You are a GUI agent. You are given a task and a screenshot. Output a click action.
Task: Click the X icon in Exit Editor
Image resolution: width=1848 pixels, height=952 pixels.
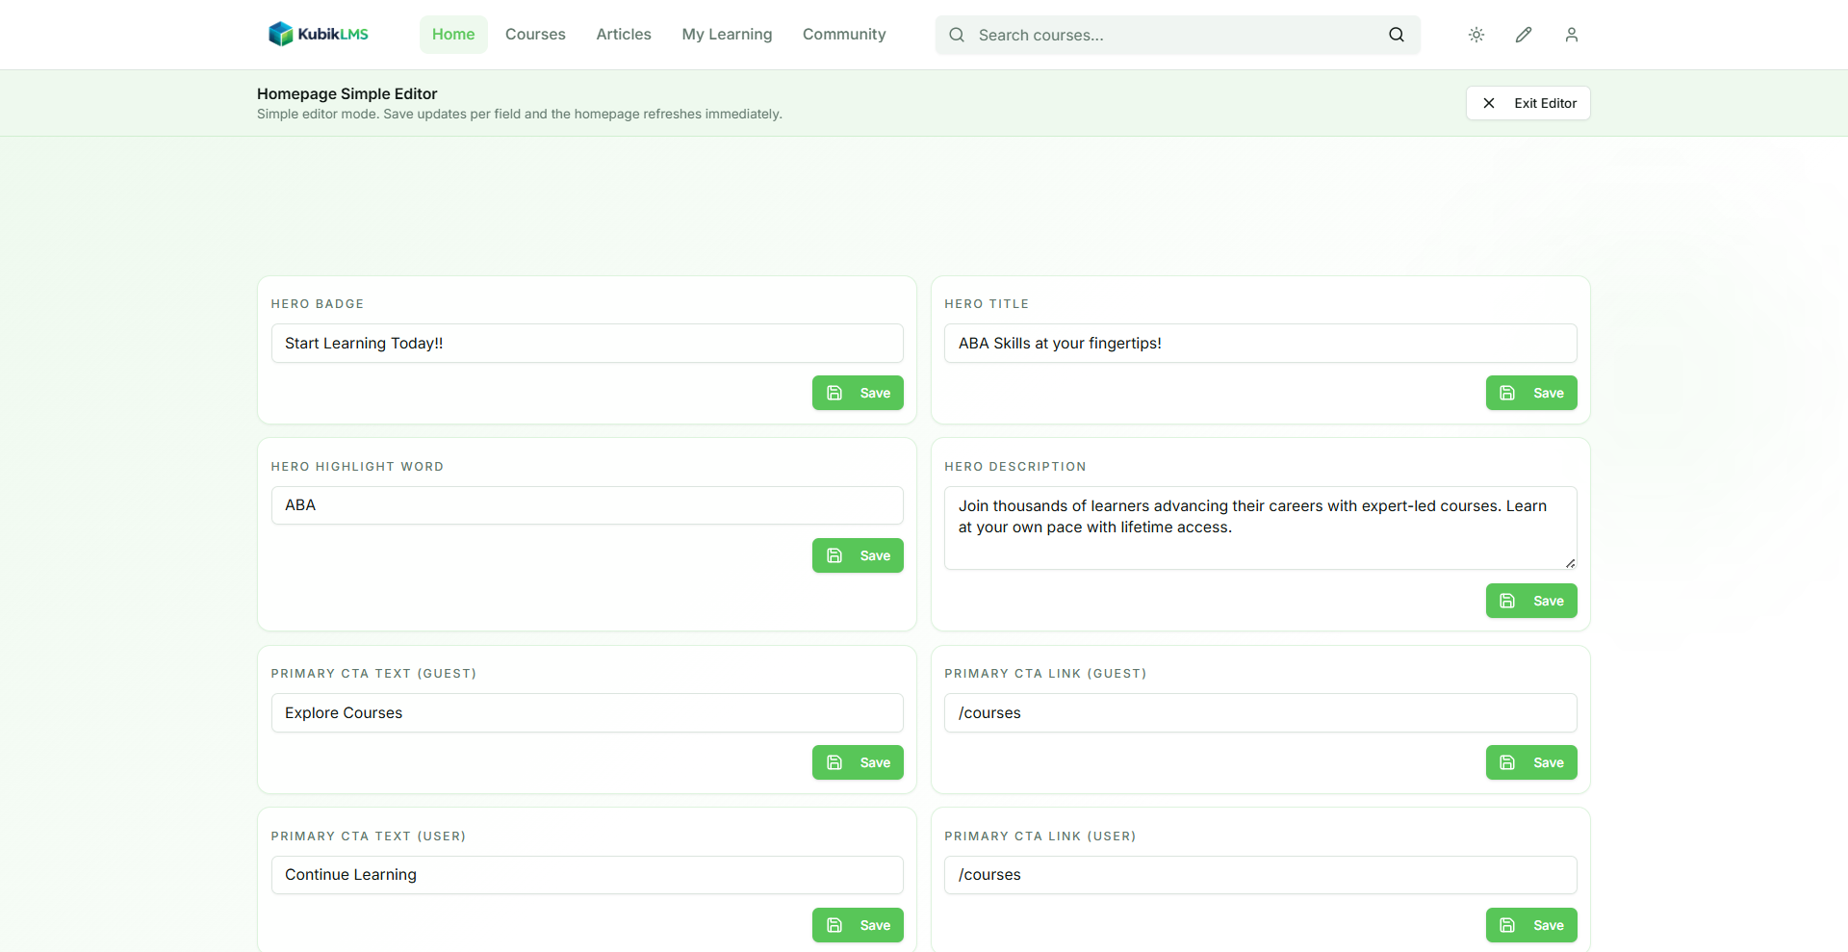click(x=1489, y=103)
